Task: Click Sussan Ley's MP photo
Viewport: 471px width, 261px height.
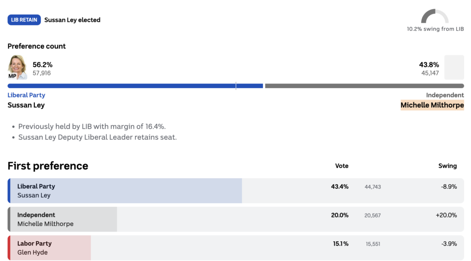Action: pos(17,67)
